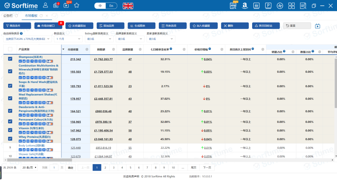Open settings gear for 品牌数量 column
Viewport: 337px width, 180px height.
tap(140, 49)
